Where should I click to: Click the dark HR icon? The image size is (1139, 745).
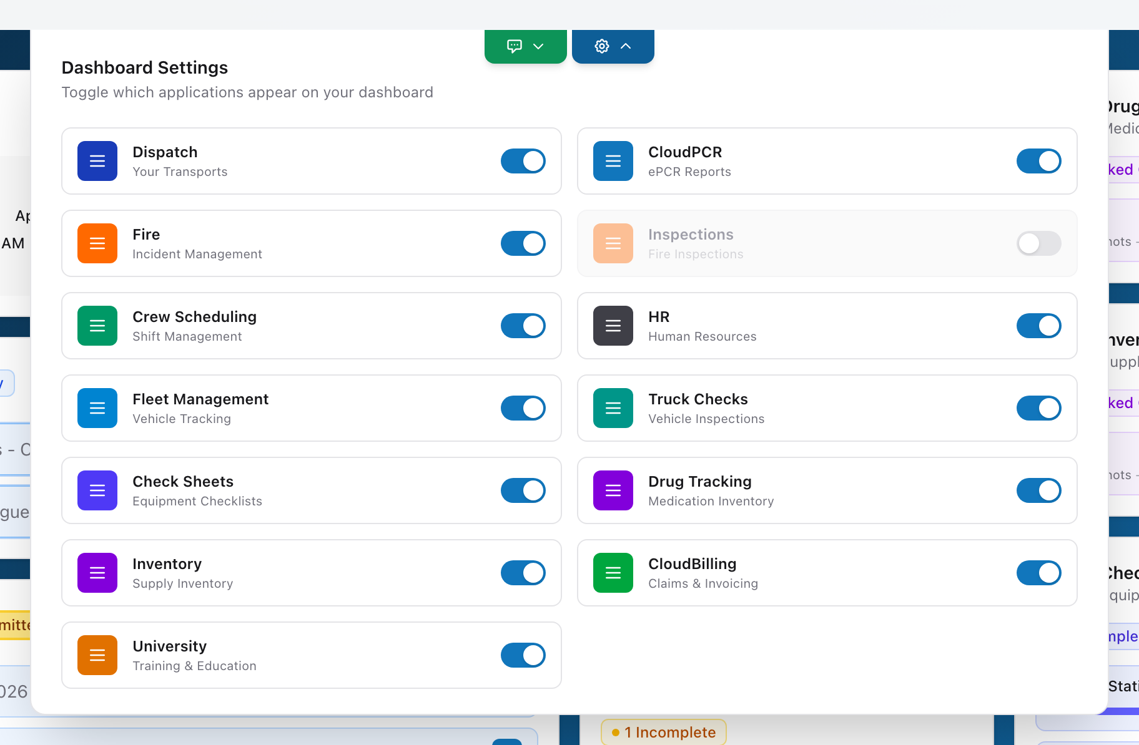pyautogui.click(x=613, y=326)
